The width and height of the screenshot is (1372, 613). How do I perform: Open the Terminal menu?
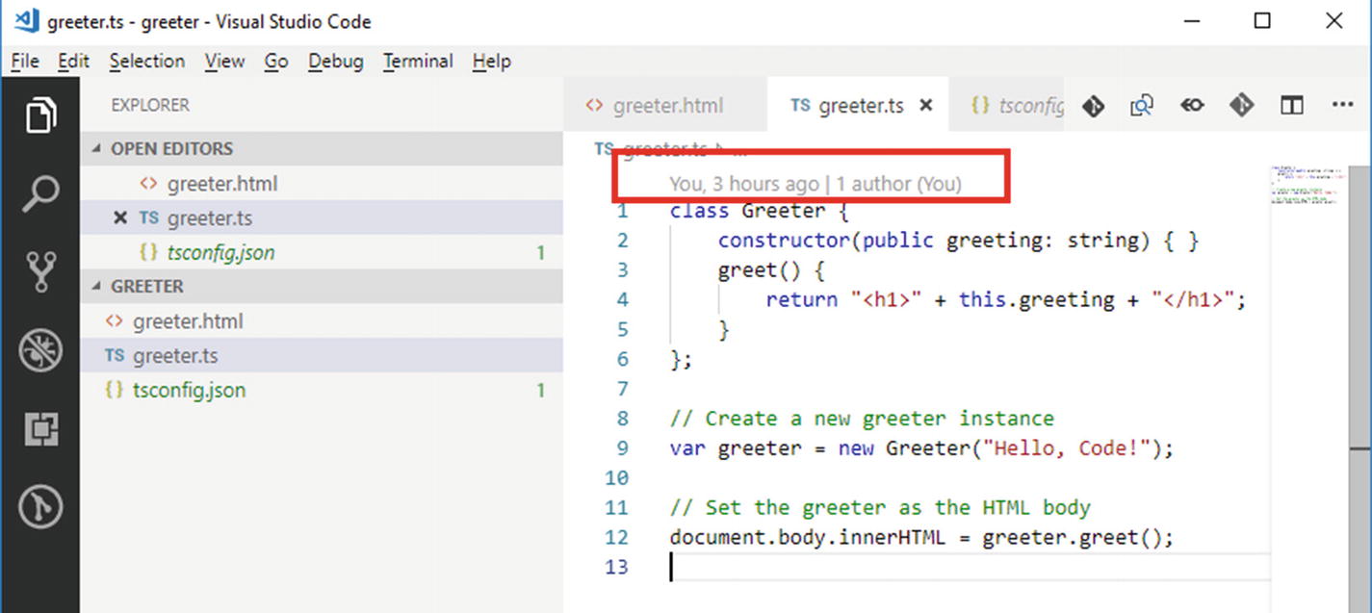pos(418,62)
